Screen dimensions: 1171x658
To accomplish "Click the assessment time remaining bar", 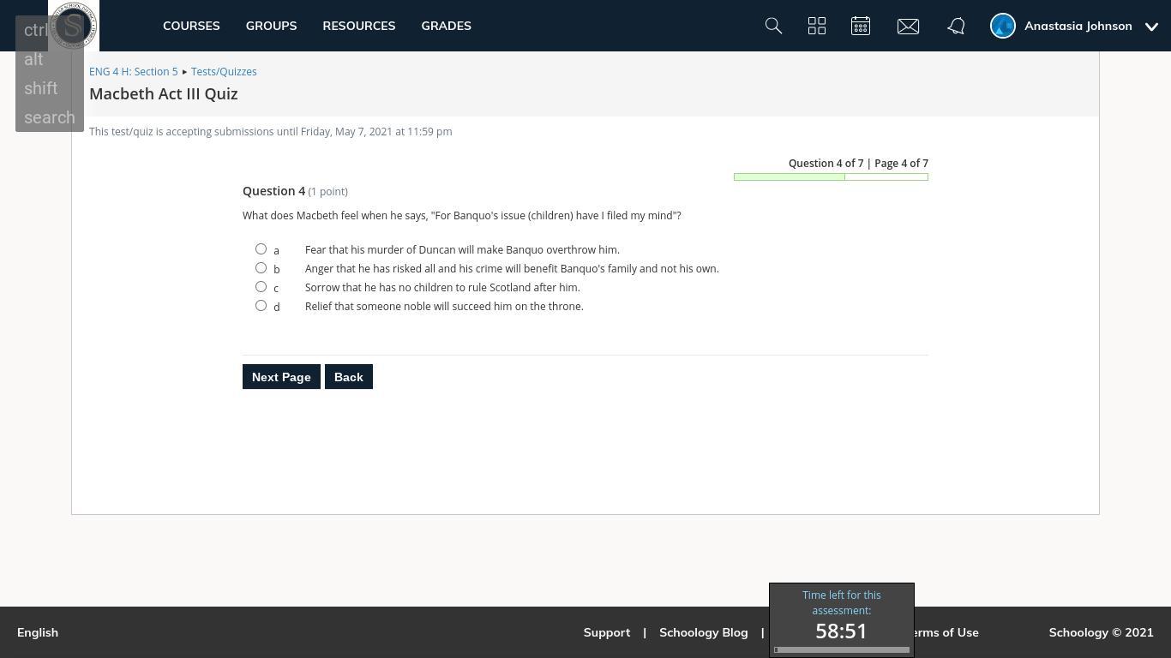I will [x=842, y=650].
